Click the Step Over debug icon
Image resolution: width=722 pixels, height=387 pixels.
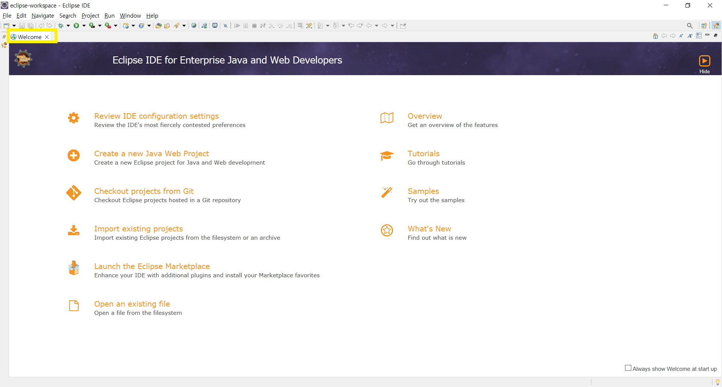click(x=280, y=26)
